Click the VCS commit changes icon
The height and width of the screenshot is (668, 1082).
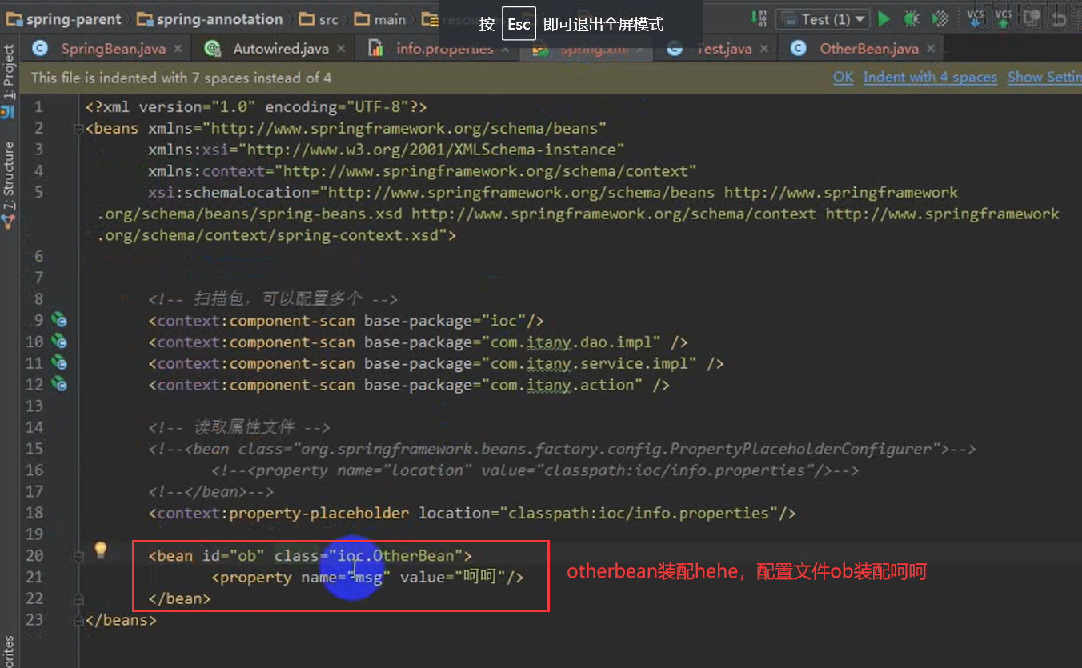(1003, 18)
